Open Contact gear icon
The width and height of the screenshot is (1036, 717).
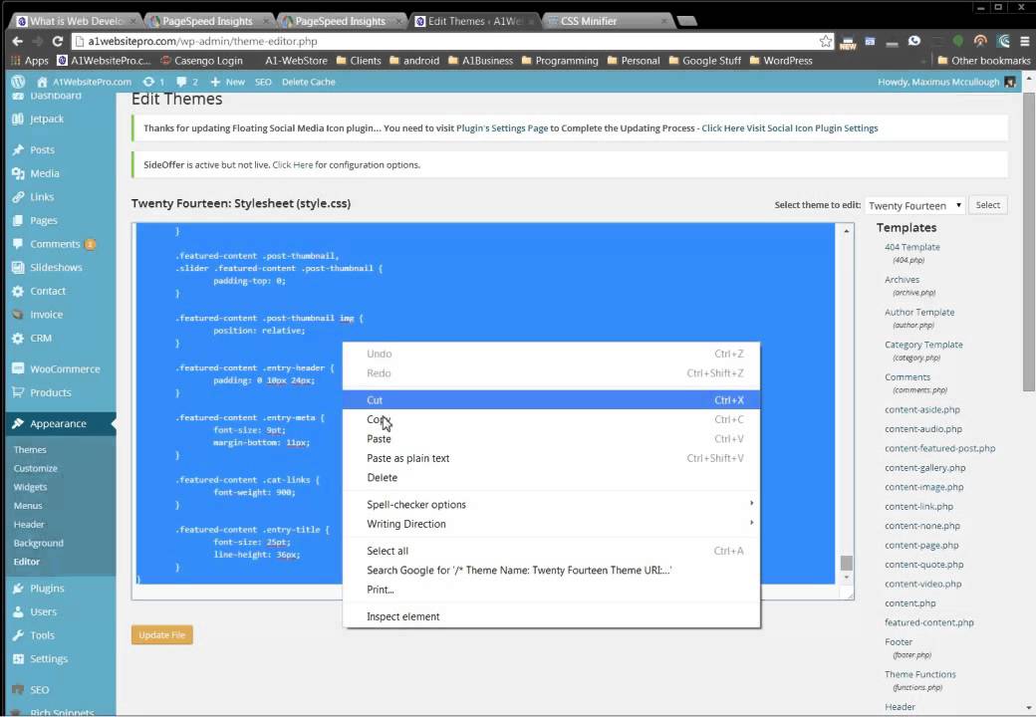(18, 291)
